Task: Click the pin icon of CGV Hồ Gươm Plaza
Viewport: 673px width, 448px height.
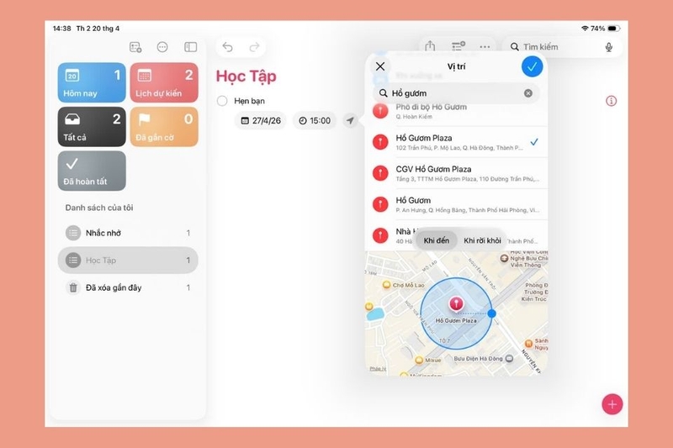Action: pyautogui.click(x=380, y=173)
